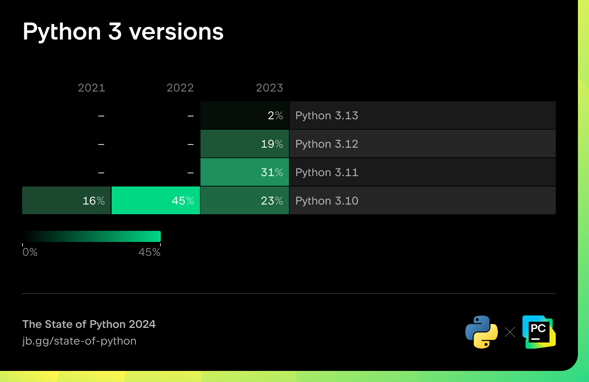Select the 2023 column header
Screen dimensions: 589x382
pos(270,88)
